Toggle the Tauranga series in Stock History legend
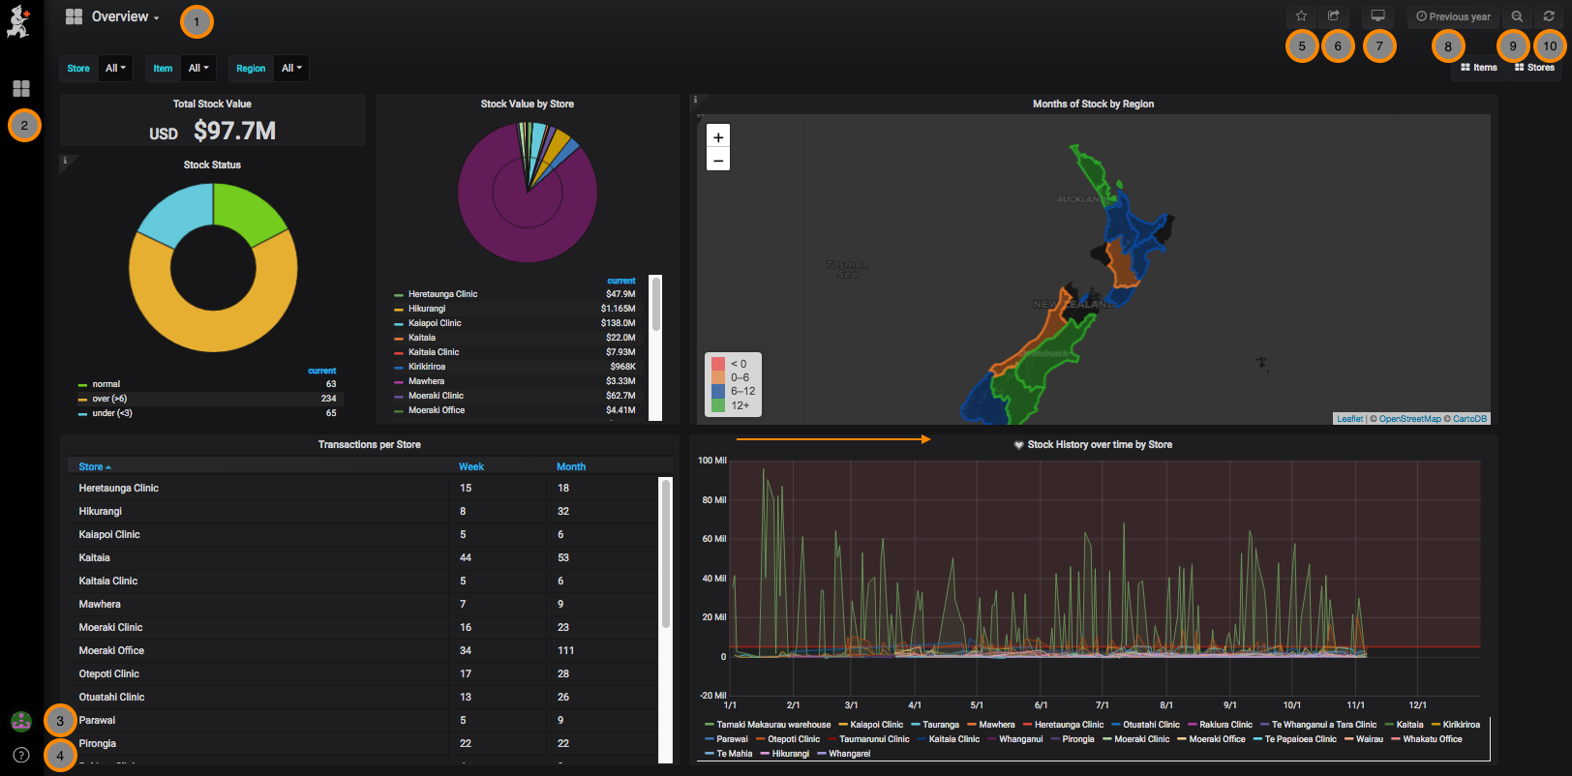The height and width of the screenshot is (776, 1572). 940,725
